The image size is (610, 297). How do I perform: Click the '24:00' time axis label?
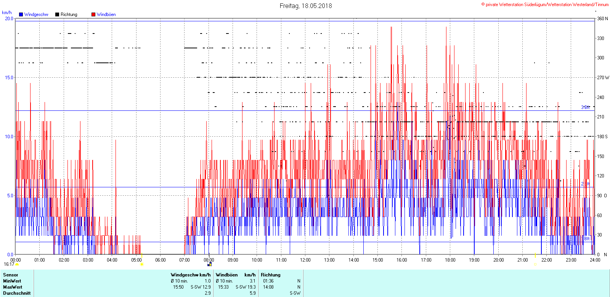coord(595,260)
